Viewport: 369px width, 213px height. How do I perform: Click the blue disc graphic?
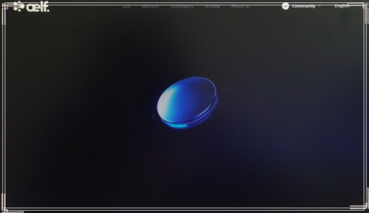coord(187,102)
